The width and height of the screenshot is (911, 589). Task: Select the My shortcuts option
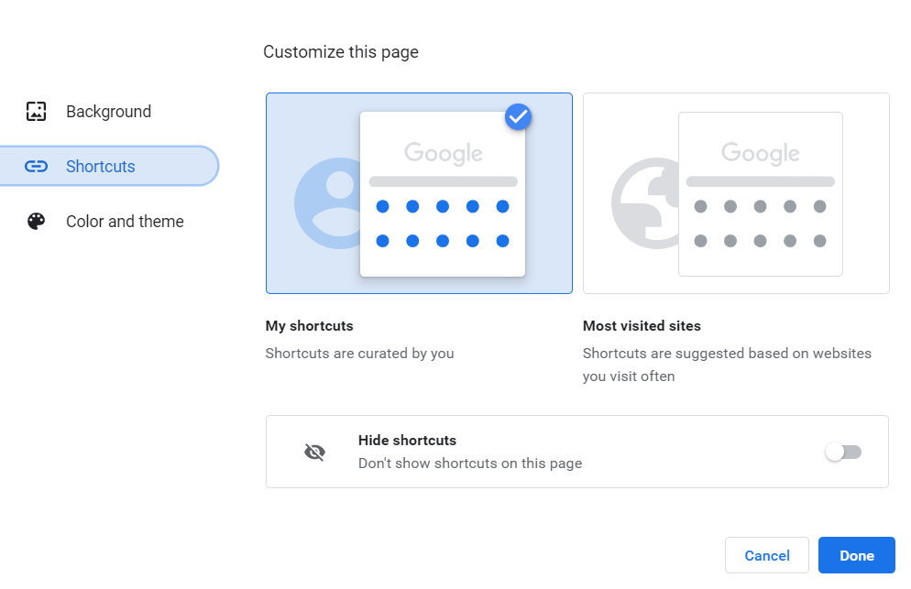pos(419,193)
